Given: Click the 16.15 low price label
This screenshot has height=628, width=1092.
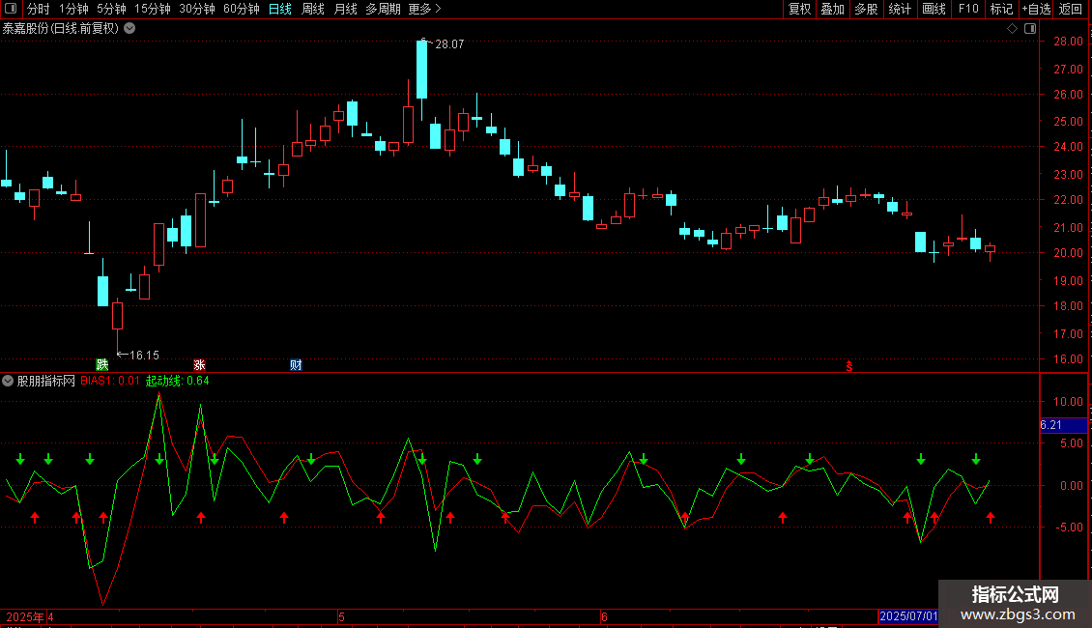Looking at the screenshot, I should pos(144,356).
